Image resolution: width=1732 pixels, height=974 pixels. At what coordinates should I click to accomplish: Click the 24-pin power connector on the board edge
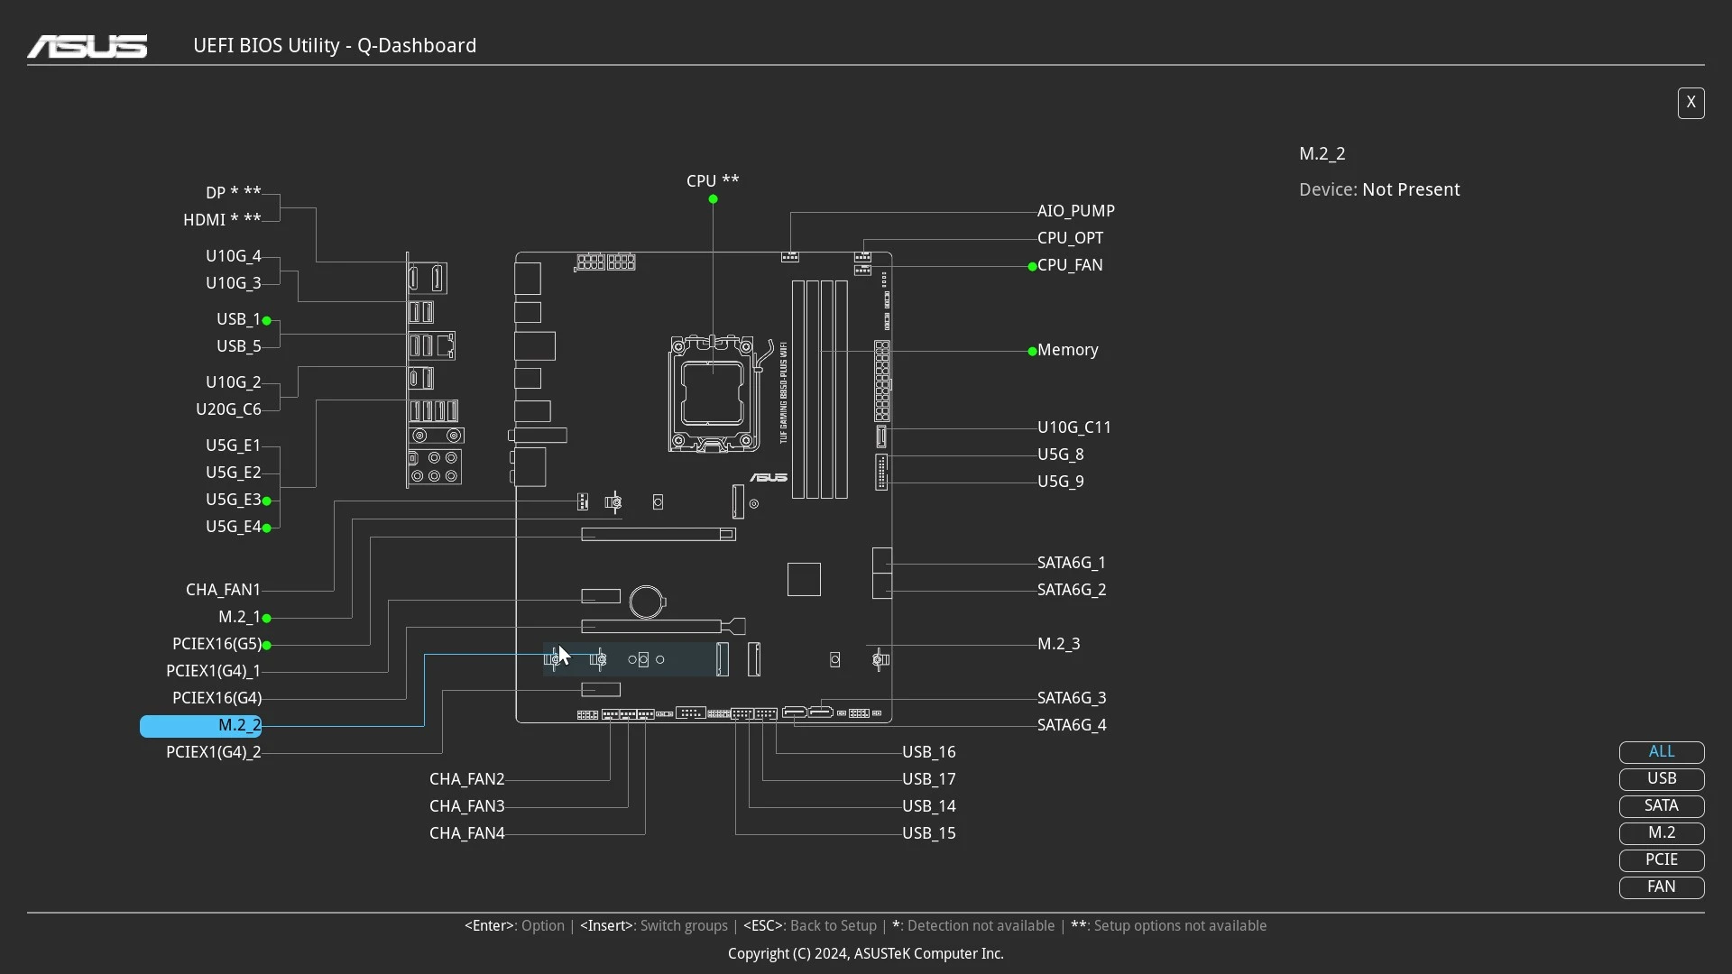tap(881, 381)
